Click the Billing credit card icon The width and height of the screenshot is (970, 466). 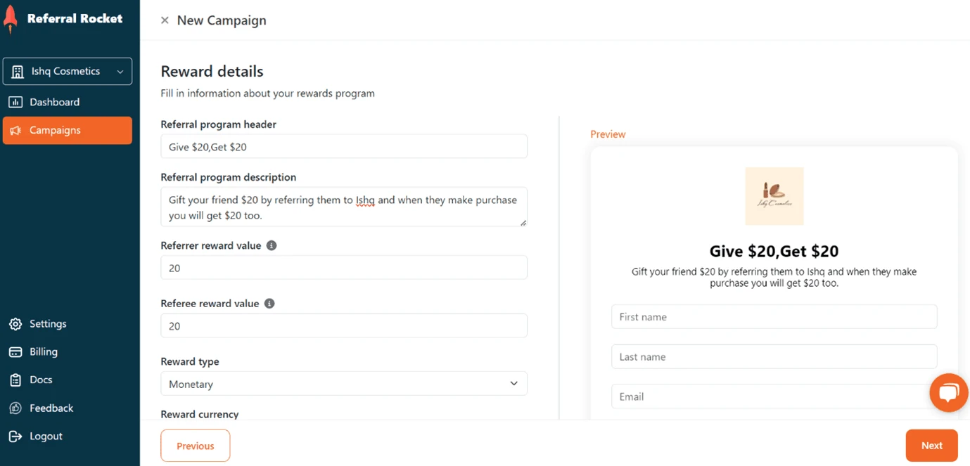coord(15,351)
